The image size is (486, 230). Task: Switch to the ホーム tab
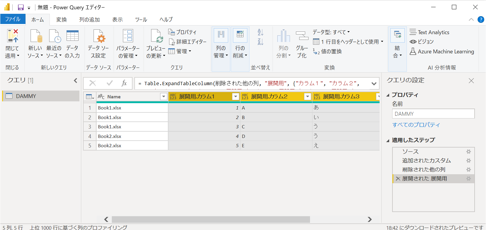point(37,20)
